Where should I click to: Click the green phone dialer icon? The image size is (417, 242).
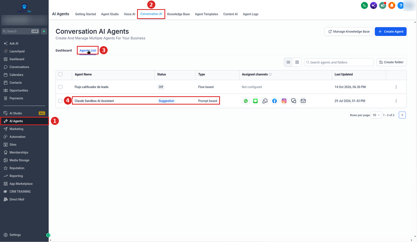coord(364,5)
